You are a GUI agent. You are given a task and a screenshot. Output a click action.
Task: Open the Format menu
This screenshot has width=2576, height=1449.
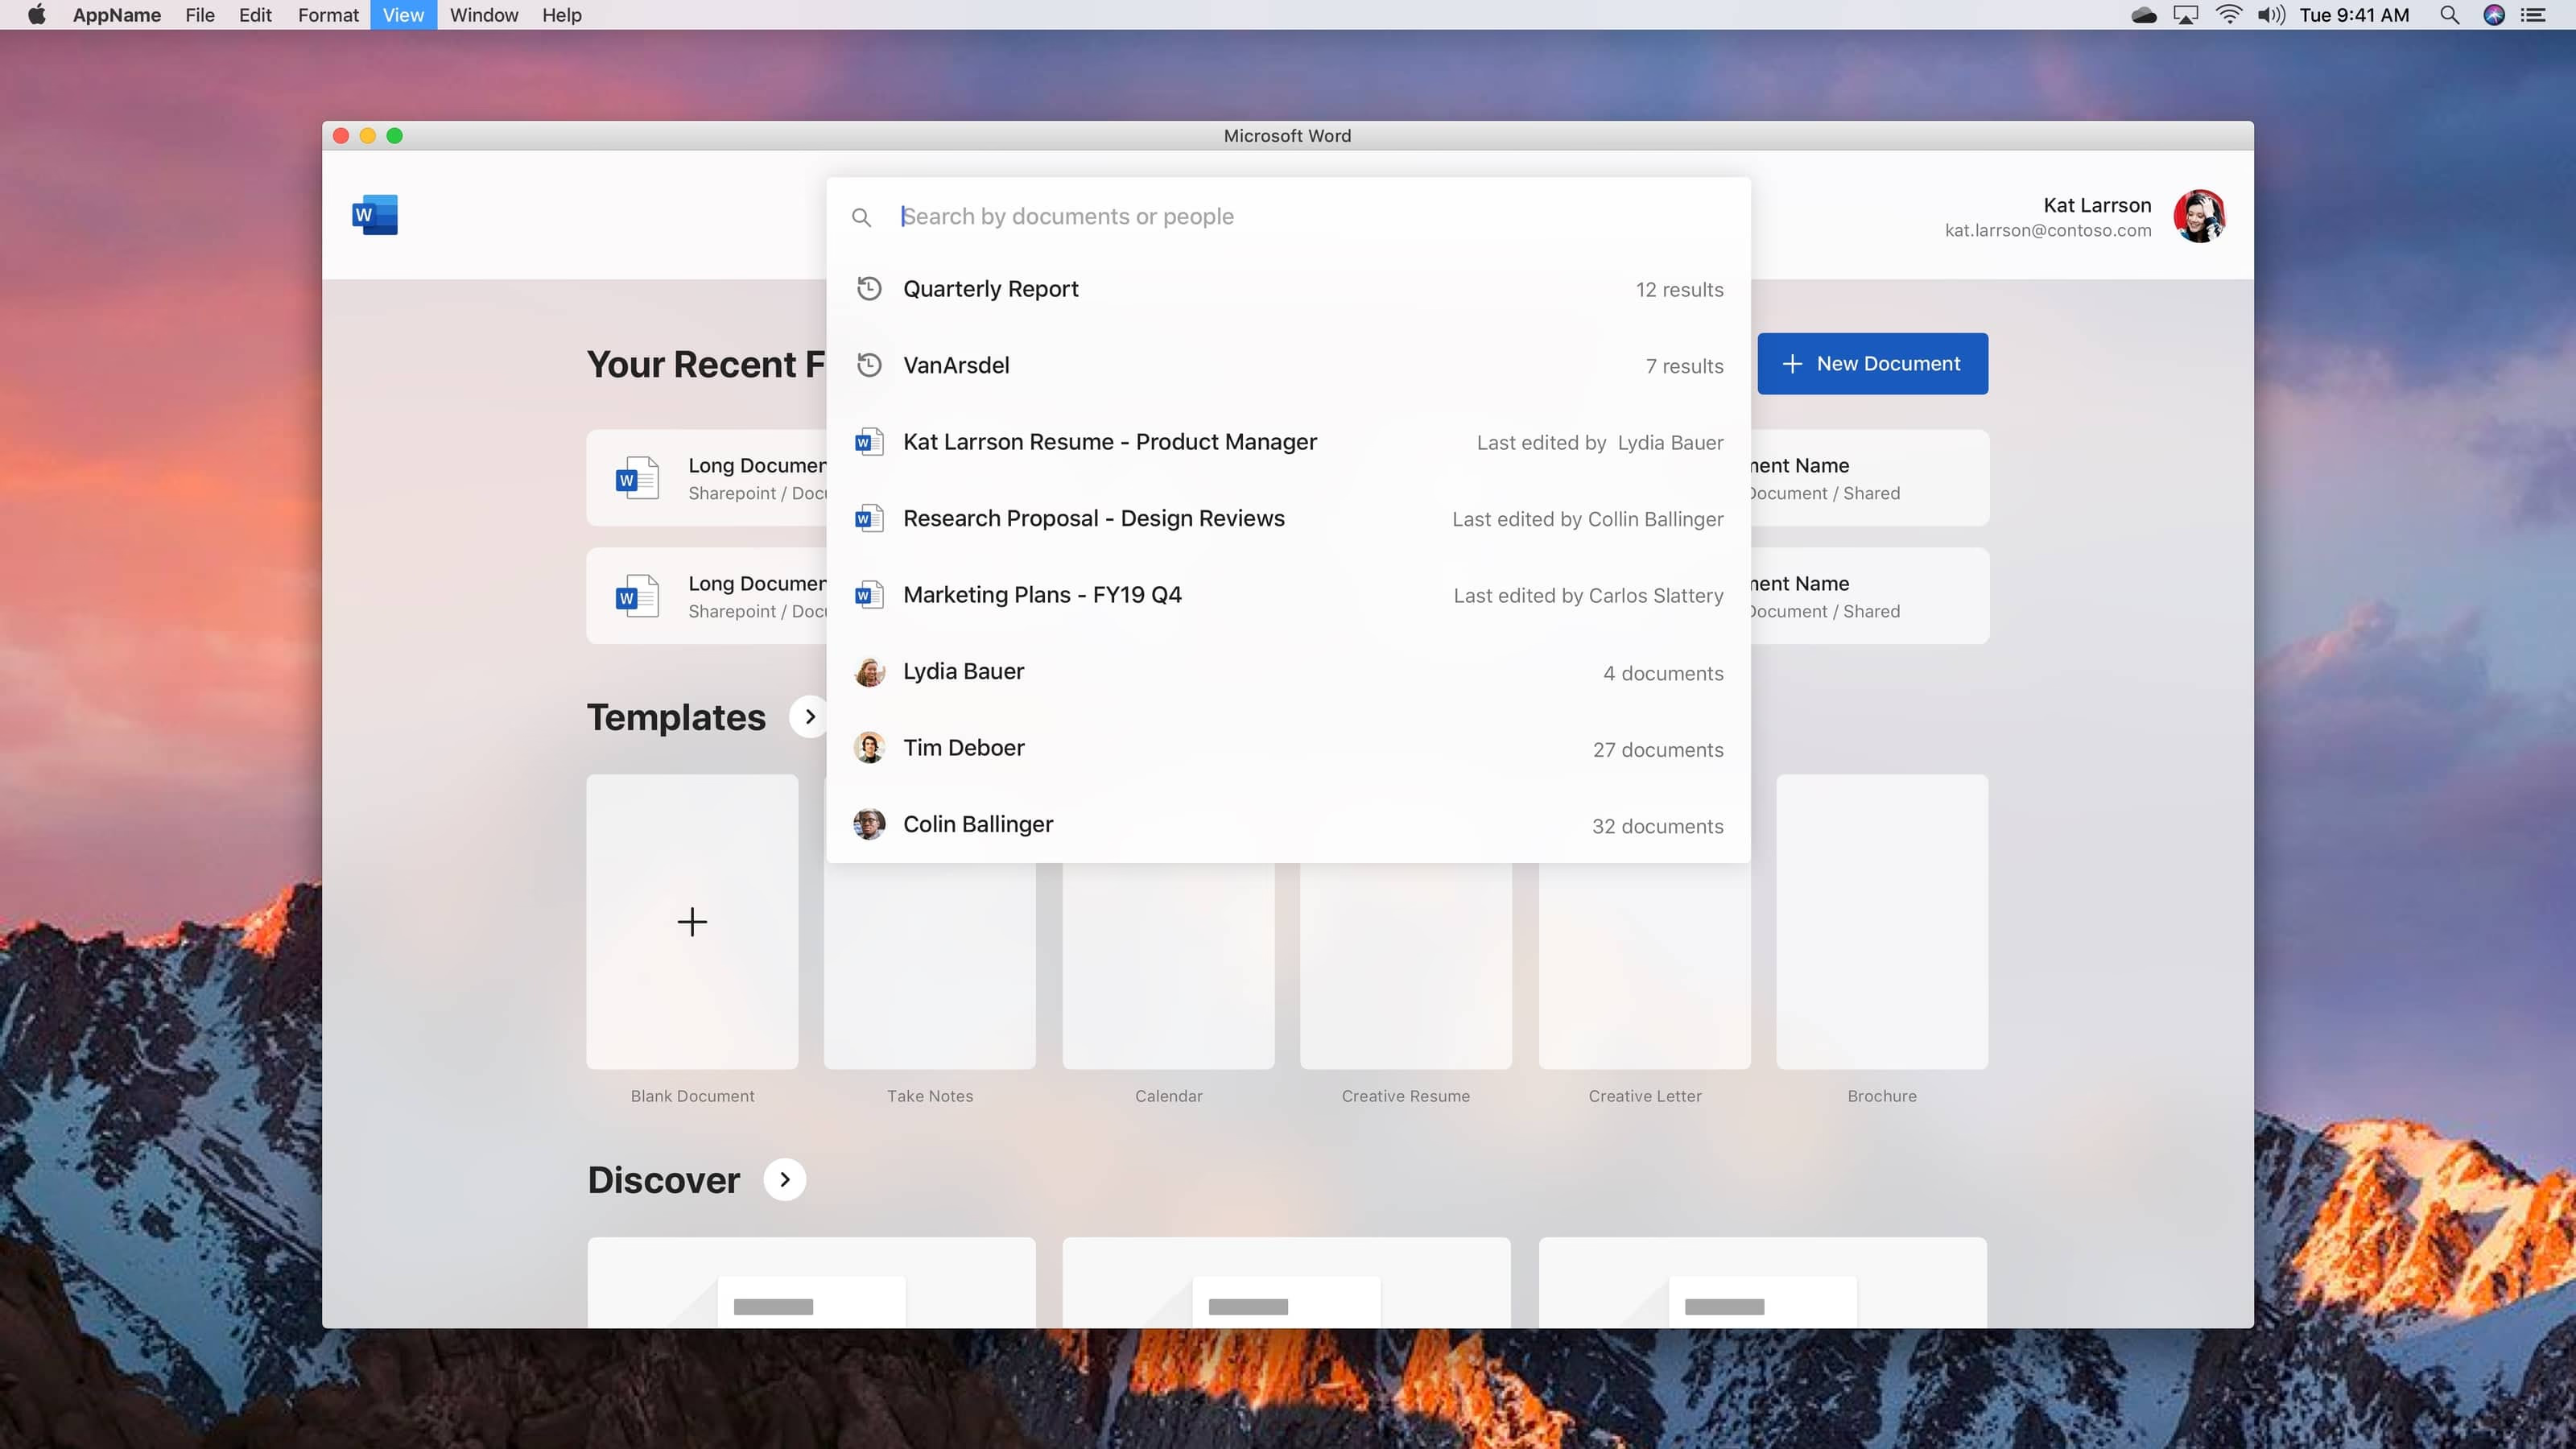tap(327, 15)
